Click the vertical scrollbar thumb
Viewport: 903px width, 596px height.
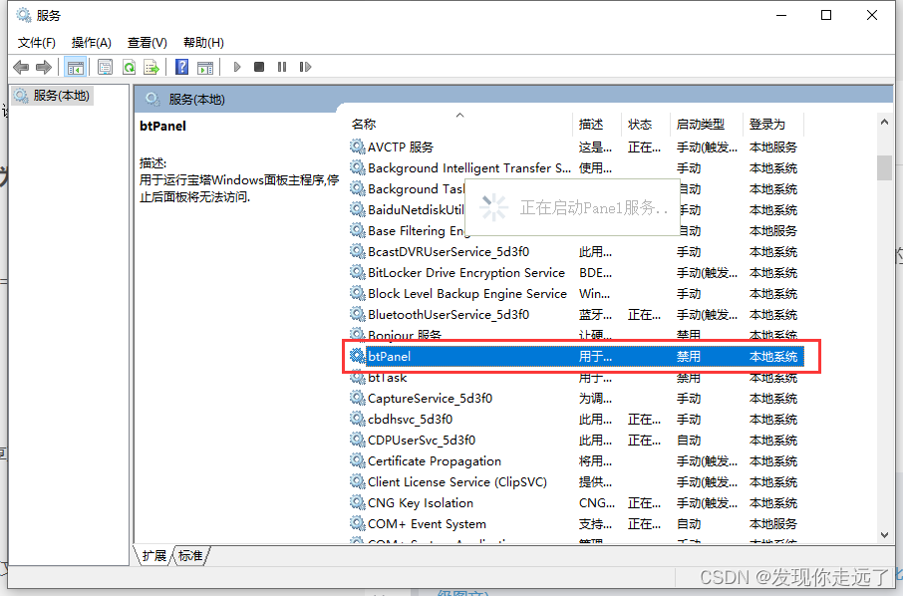point(885,167)
